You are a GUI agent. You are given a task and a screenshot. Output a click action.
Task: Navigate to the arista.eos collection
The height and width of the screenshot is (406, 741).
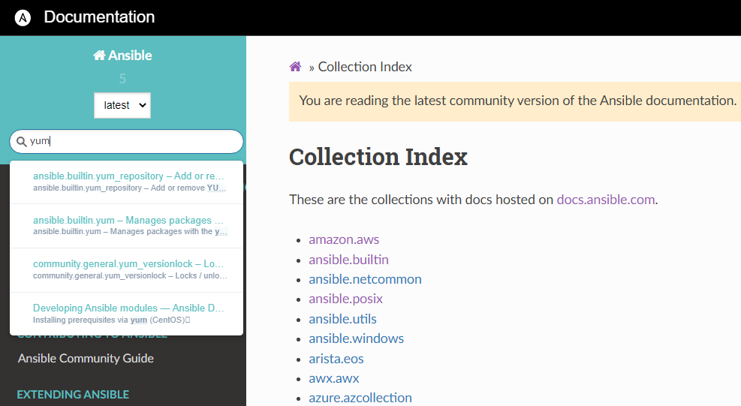coord(336,358)
